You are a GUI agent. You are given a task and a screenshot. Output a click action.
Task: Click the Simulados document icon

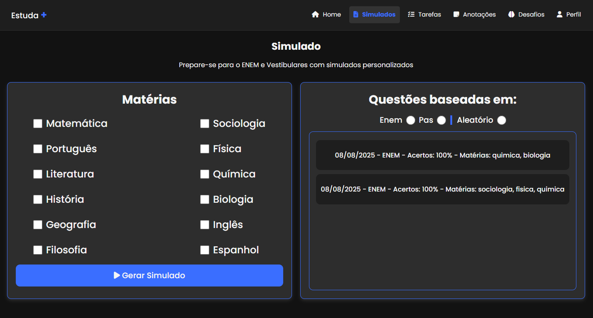(x=355, y=15)
